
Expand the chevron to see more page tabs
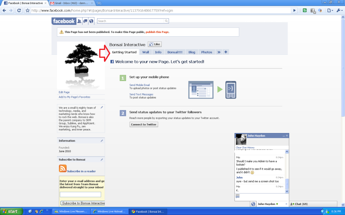pos(219,52)
